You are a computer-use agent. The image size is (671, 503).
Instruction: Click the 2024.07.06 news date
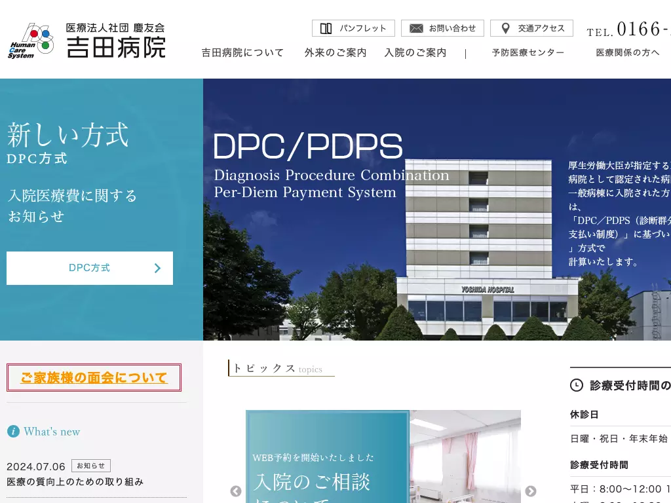coord(36,466)
